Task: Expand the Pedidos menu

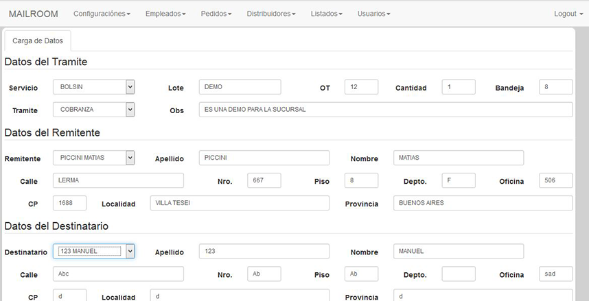Action: pos(216,14)
